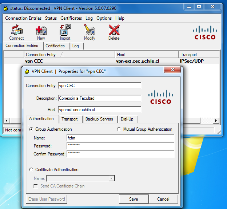
Task: Select Certificate Authentication radio button
Action: click(31, 170)
